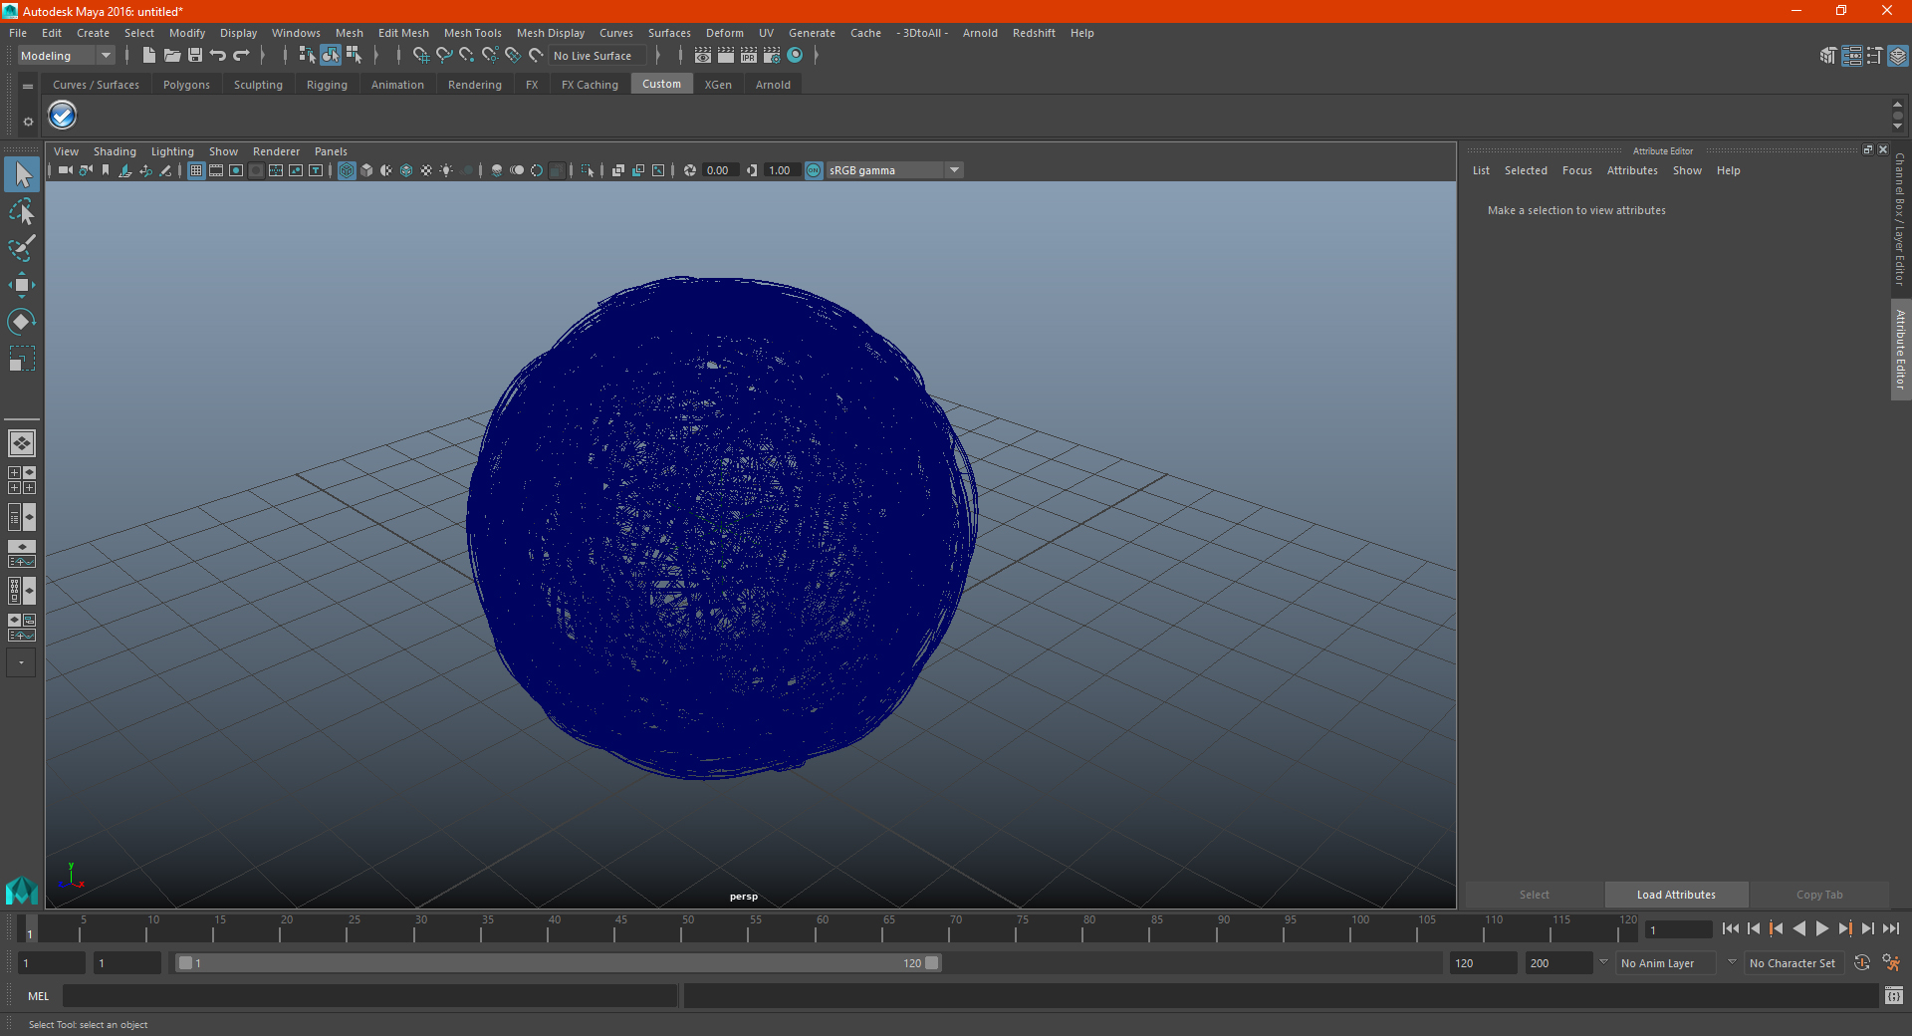Click the MEL command line input
This screenshot has width=1912, height=1036.
coord(369,995)
